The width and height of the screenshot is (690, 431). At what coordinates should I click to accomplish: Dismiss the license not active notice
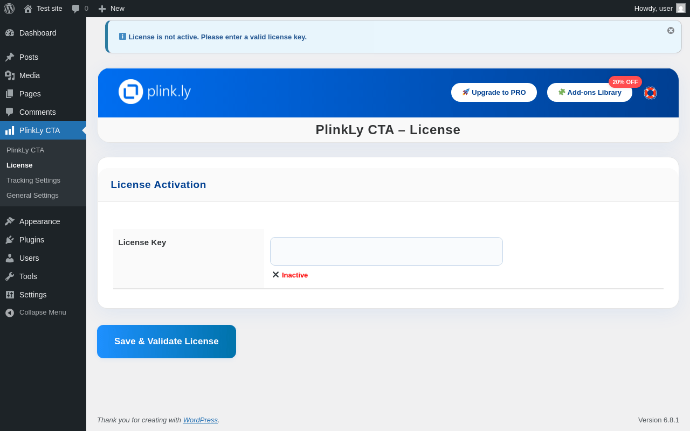[671, 31]
